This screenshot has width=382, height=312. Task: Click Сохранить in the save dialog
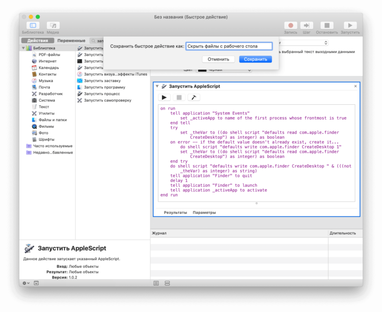point(255,59)
